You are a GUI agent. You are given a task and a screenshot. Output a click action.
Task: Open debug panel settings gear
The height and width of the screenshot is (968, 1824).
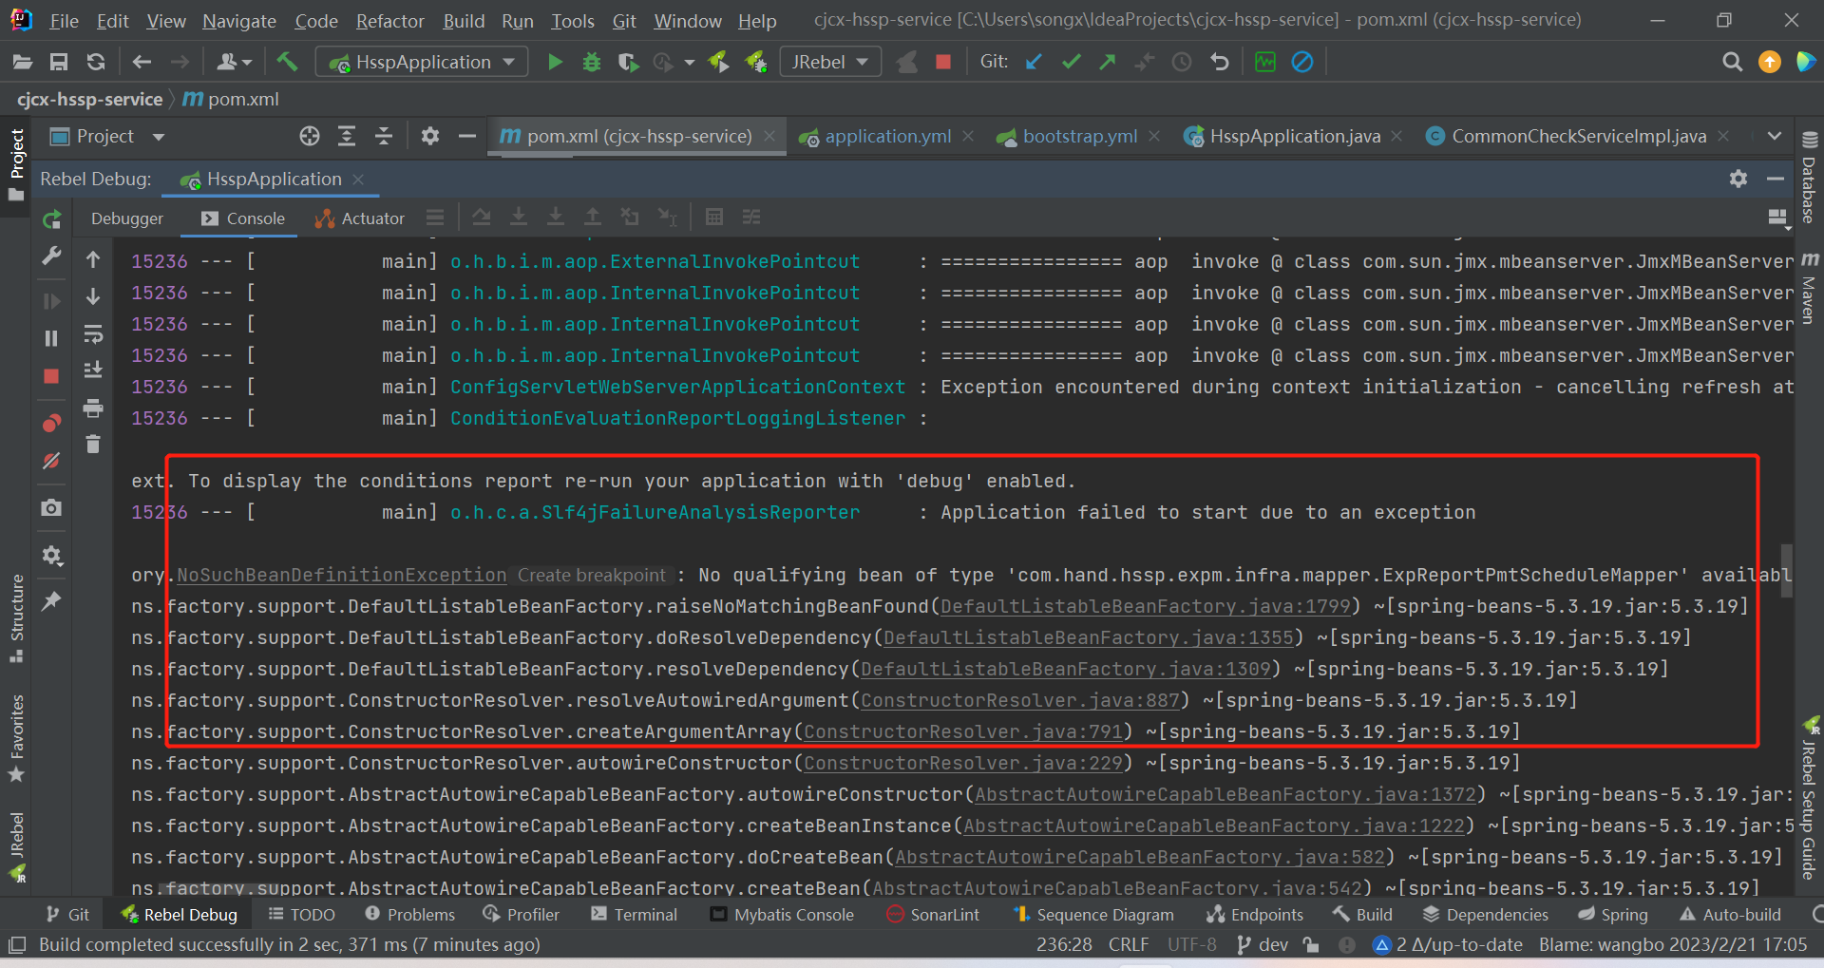click(x=1738, y=179)
